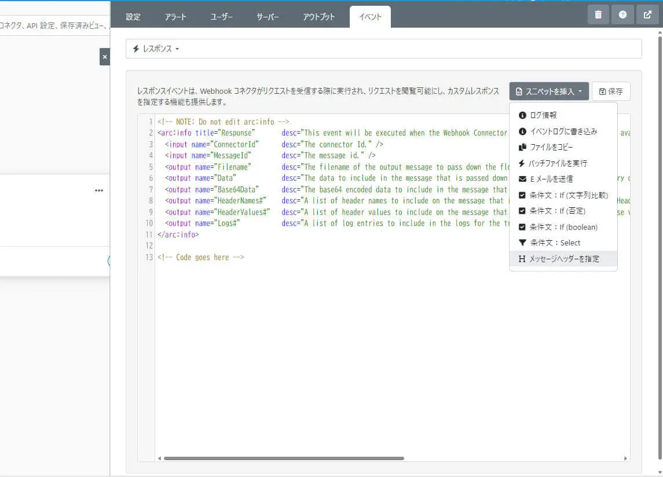The width and height of the screenshot is (663, 477).
Task: Toggle the スニペットを挿入 dropdown button
Action: [549, 91]
